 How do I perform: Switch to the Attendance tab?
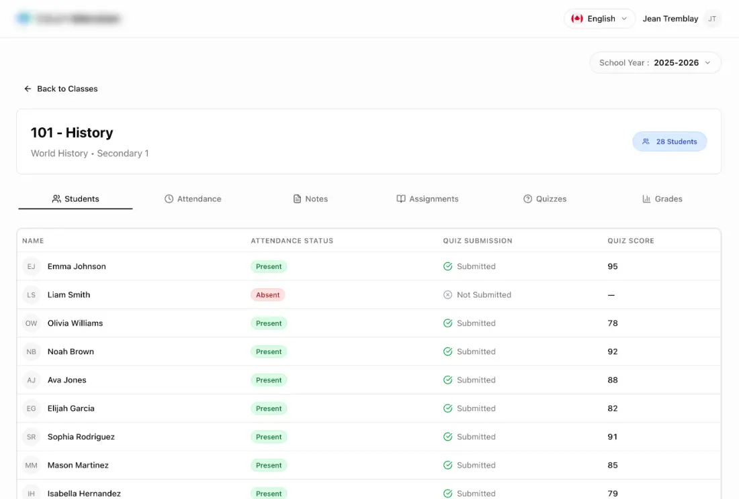click(193, 199)
